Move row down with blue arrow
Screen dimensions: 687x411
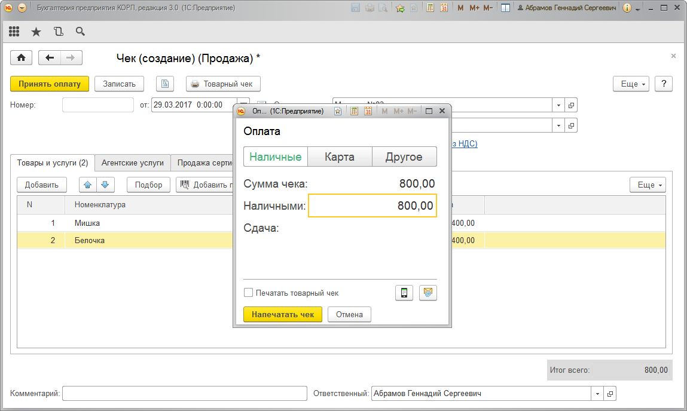click(105, 185)
